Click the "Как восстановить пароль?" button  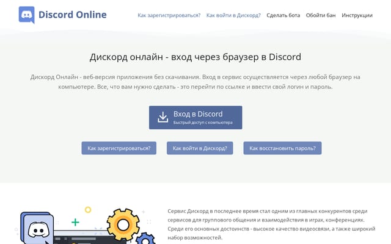282,148
